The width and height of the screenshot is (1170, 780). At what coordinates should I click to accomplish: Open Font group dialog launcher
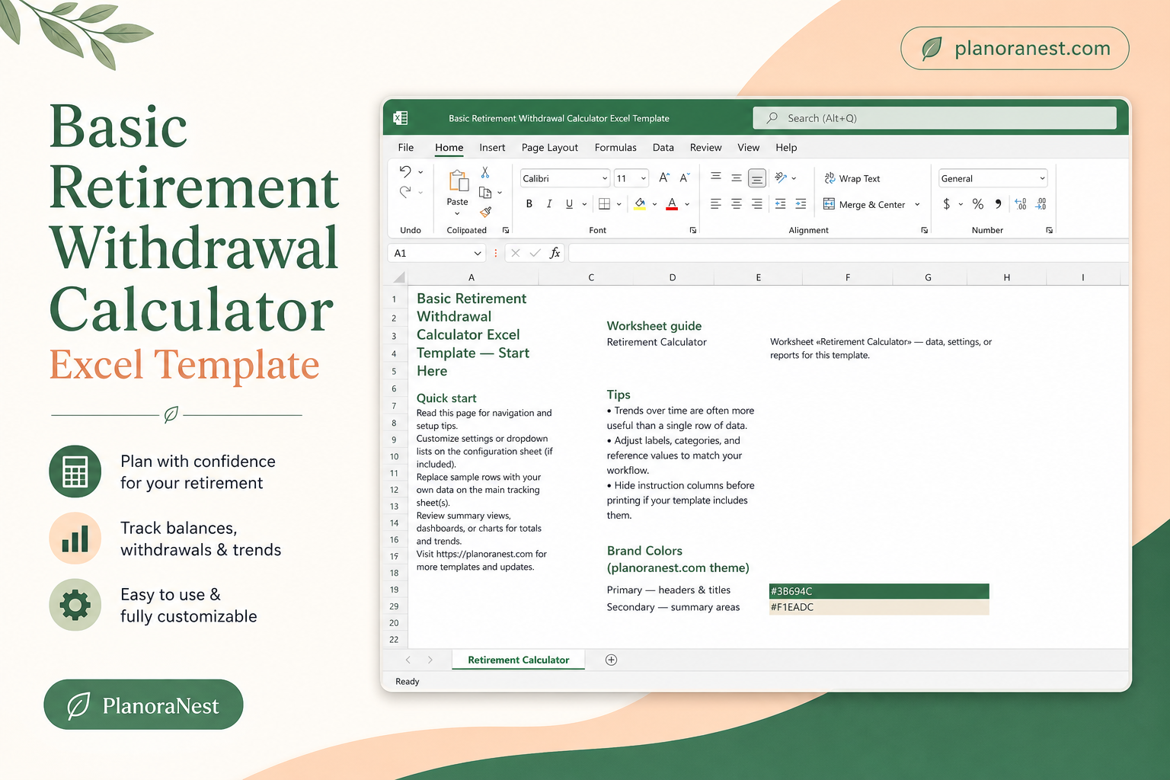coord(692,230)
